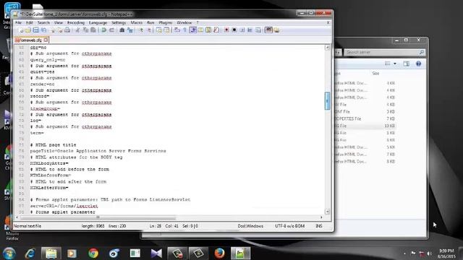
Task: Click the vertical scrollbar thumb in the editor
Action: click(327, 101)
